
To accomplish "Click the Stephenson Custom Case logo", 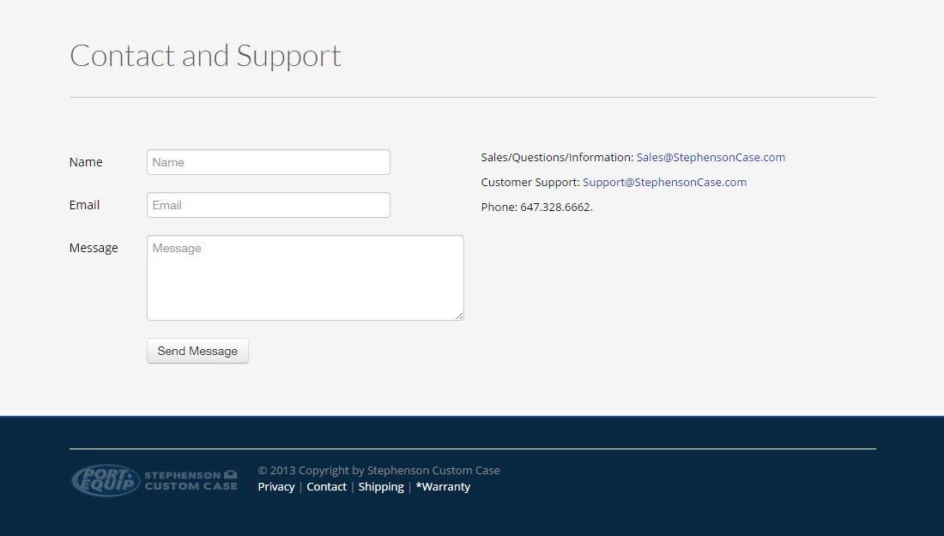I will 191,480.
